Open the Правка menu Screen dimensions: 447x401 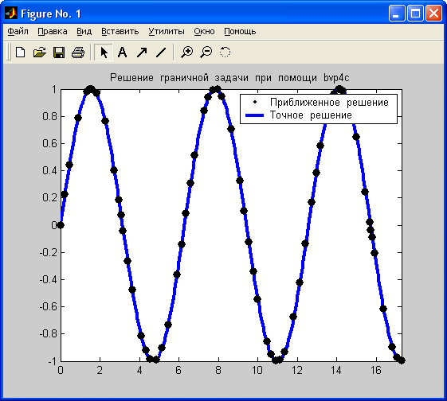point(53,31)
